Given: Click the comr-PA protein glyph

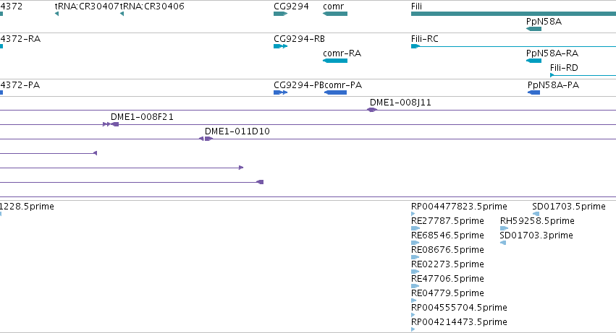Looking at the screenshot, I should click(335, 92).
